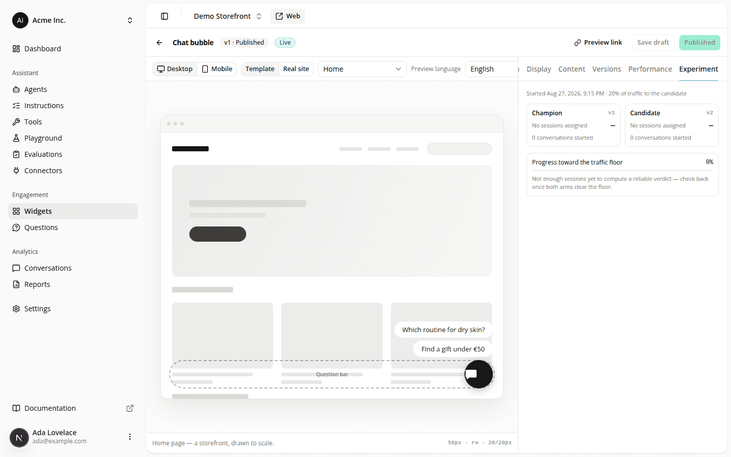Click the Documentation external-link icon
Image resolution: width=731 pixels, height=457 pixels.
tap(130, 408)
